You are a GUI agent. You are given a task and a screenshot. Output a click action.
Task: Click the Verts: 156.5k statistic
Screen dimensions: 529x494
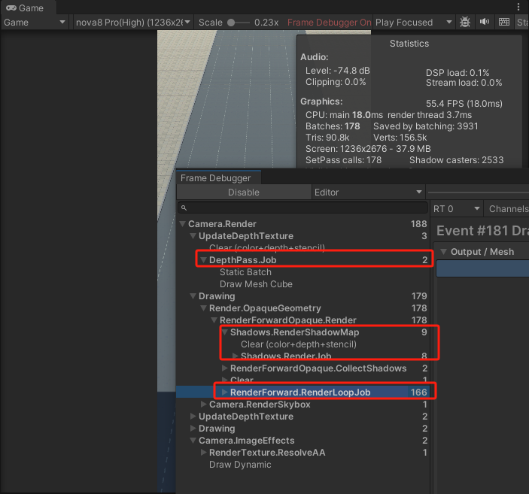coord(400,138)
